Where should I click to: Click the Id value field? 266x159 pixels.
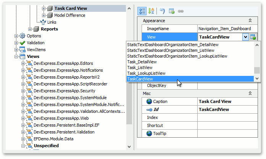(x=227, y=109)
